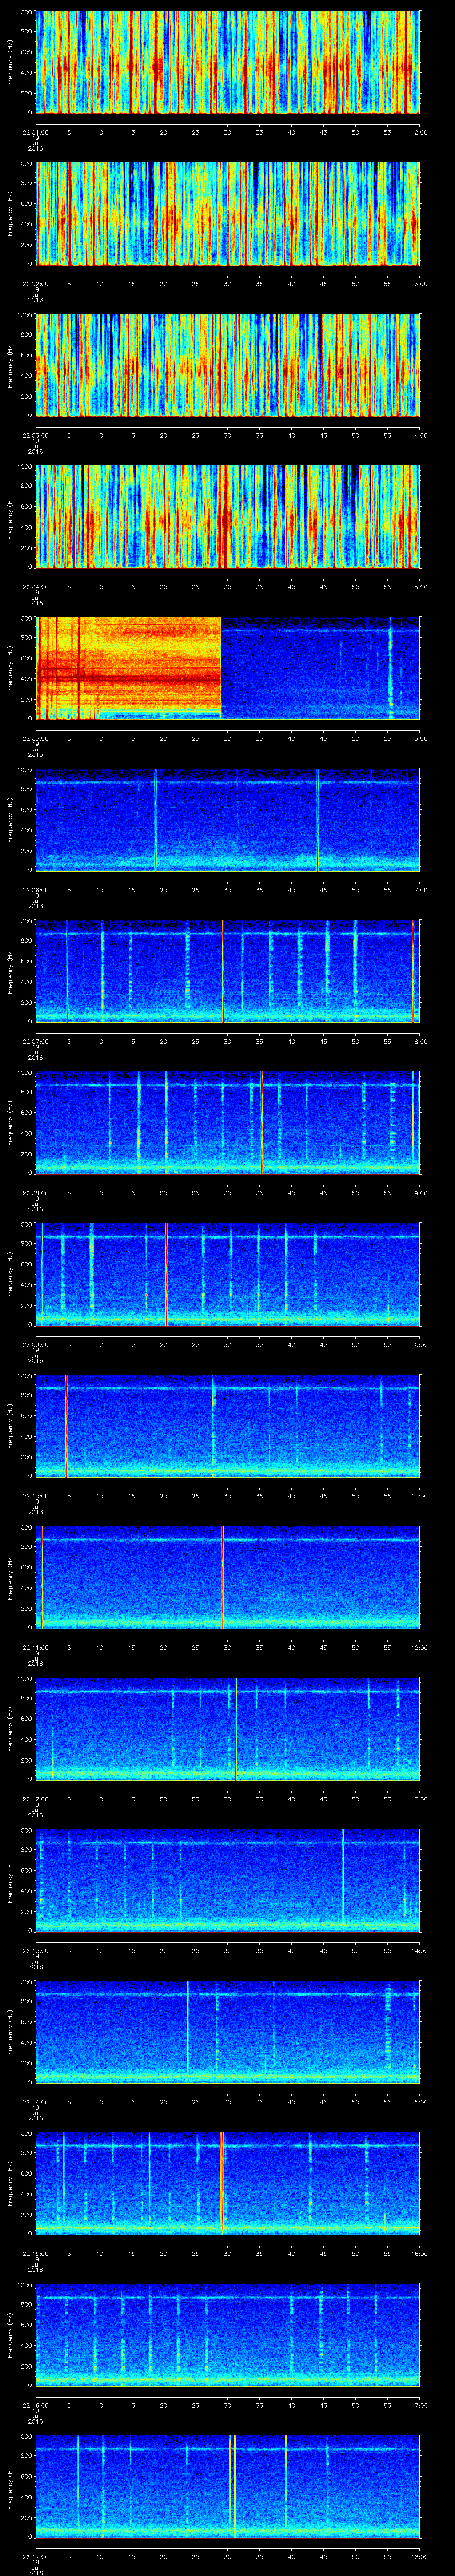Click the Frequency (Hz) axis label of the 22:01:00 panel

(10, 62)
